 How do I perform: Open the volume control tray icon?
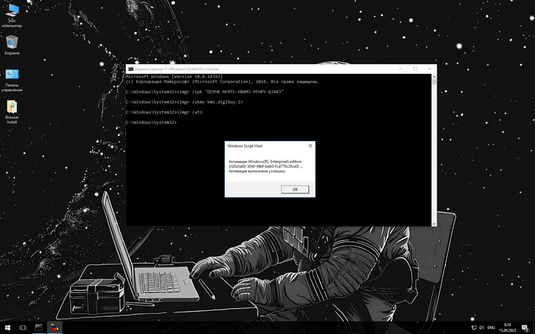(481, 328)
